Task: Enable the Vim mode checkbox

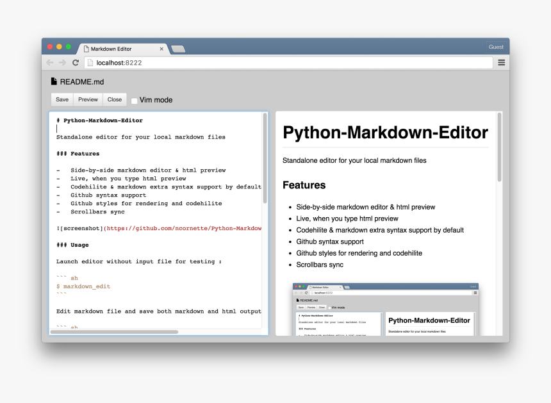Action: (135, 101)
